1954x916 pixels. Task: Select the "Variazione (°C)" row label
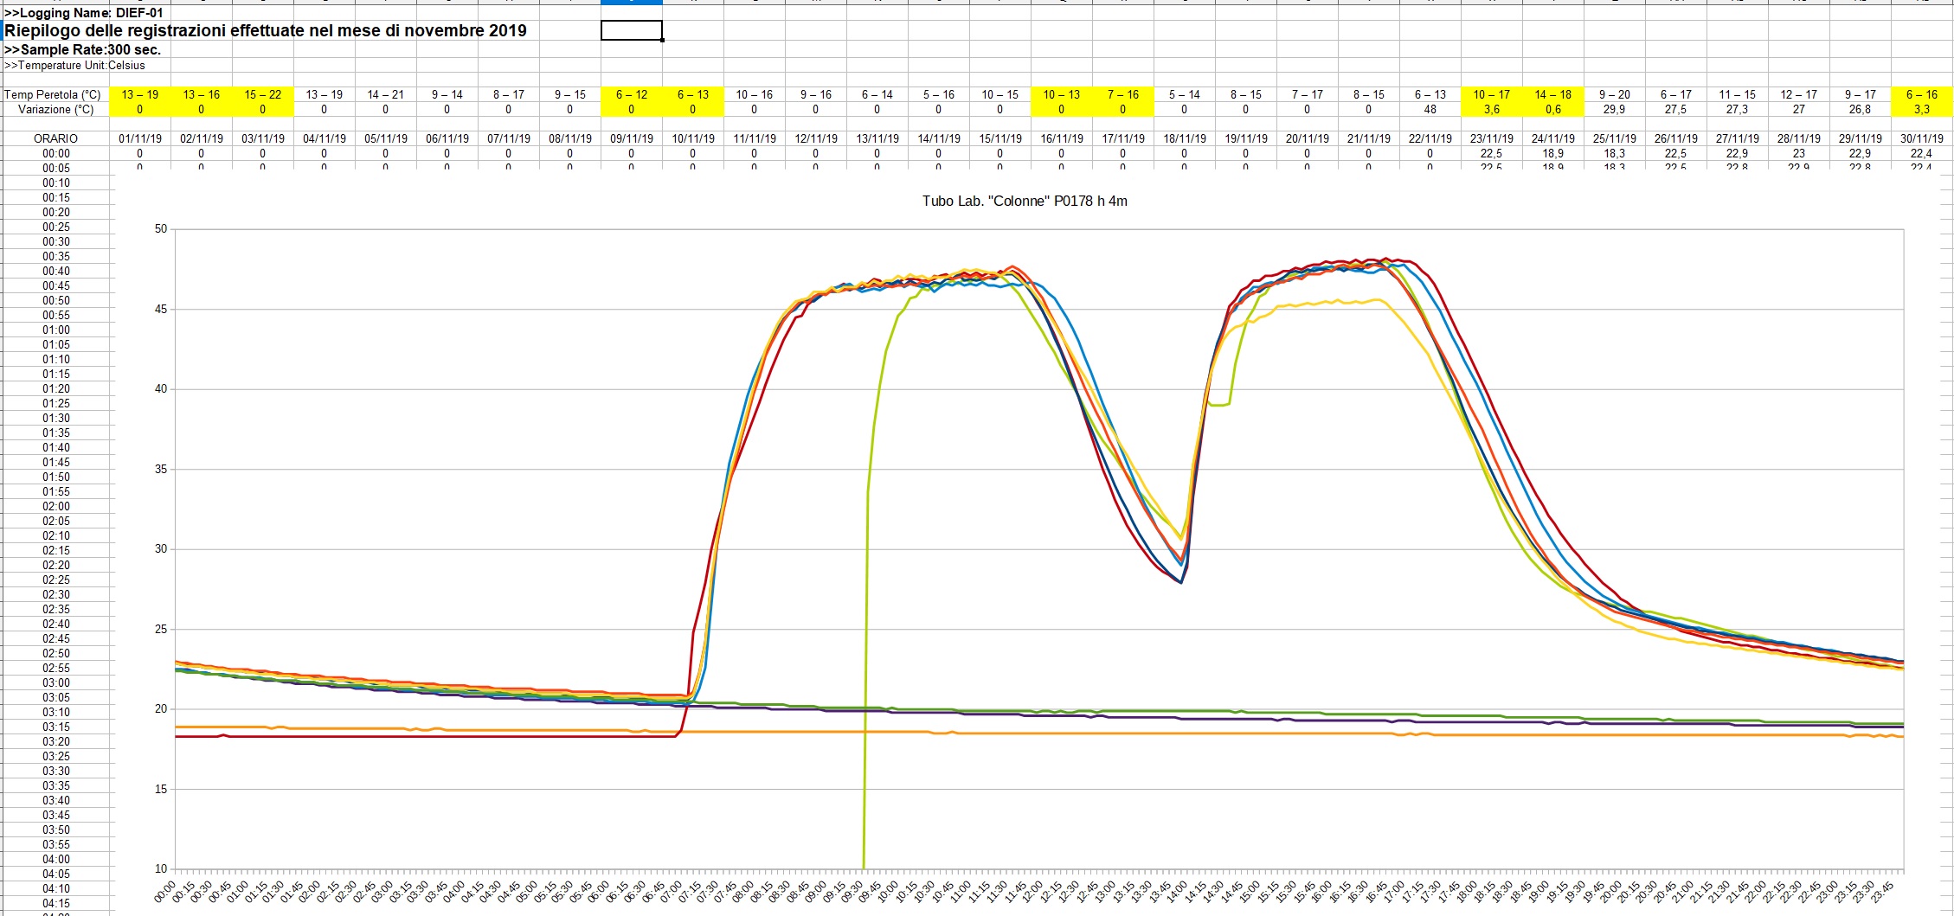(56, 110)
